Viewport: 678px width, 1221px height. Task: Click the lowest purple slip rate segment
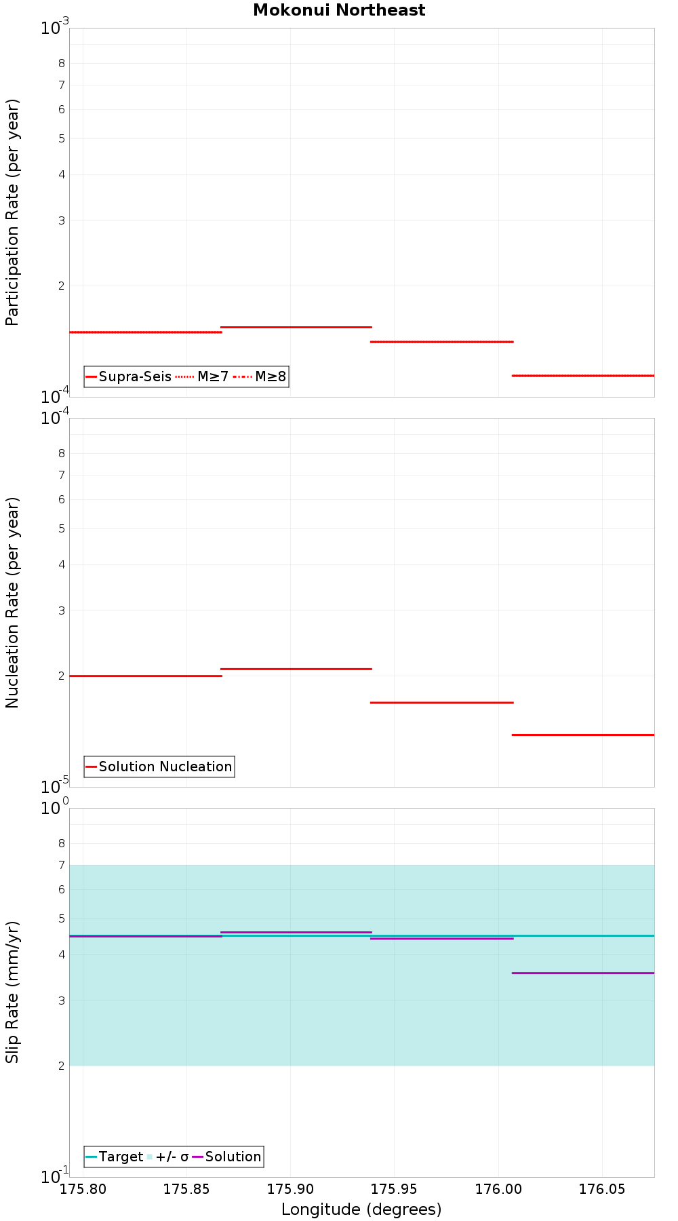pyautogui.click(x=583, y=973)
